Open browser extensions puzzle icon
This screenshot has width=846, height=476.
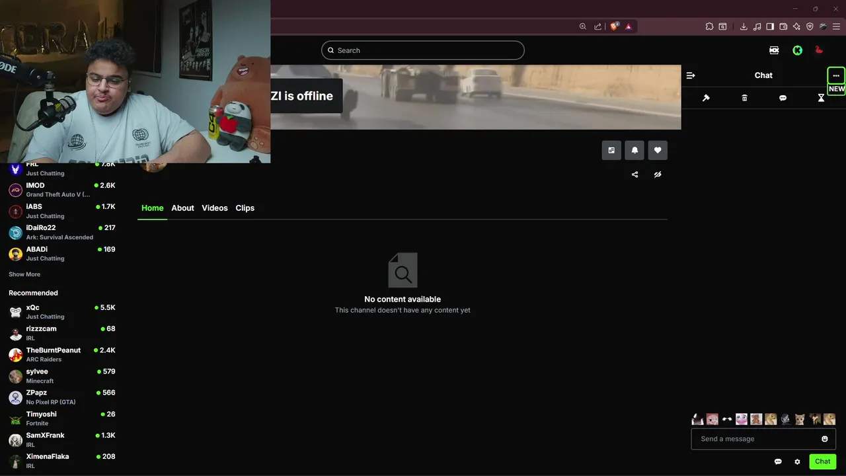(709, 26)
